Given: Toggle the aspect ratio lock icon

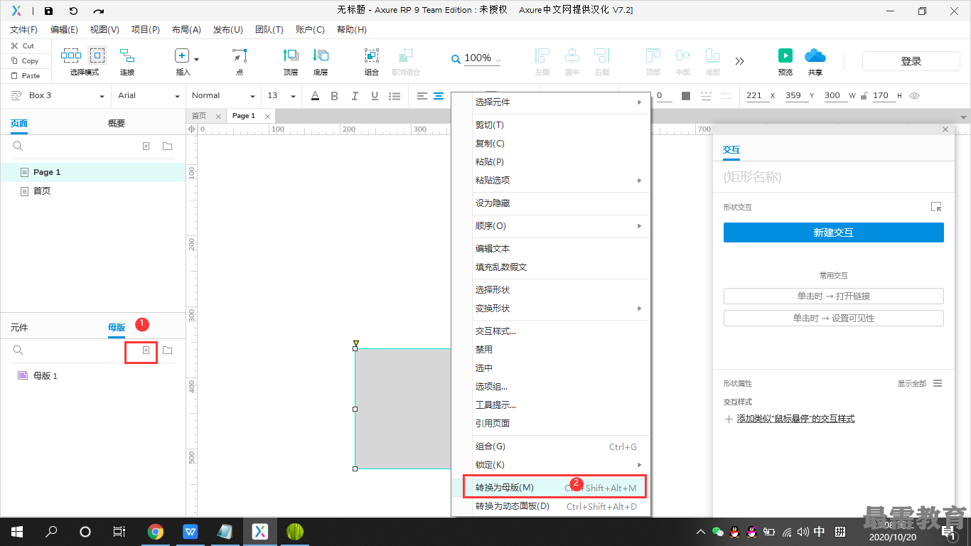Looking at the screenshot, I should click(x=863, y=96).
